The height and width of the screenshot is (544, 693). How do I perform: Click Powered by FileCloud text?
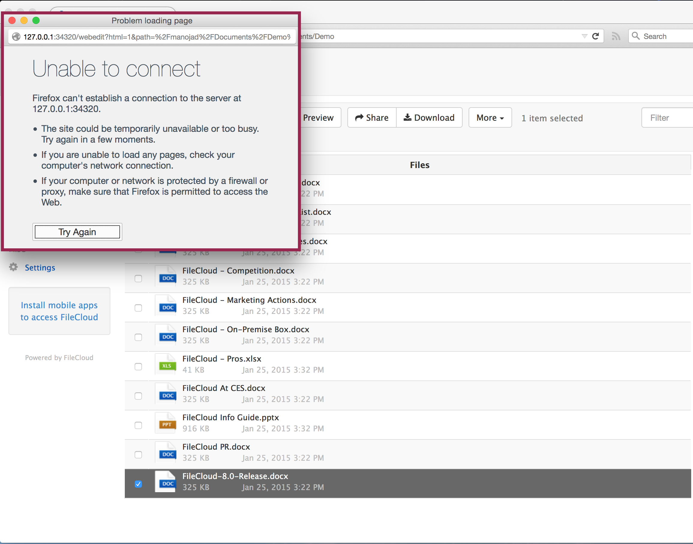tap(59, 358)
